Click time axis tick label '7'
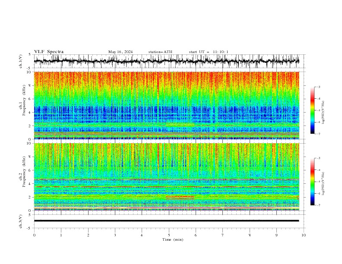 [223, 235]
